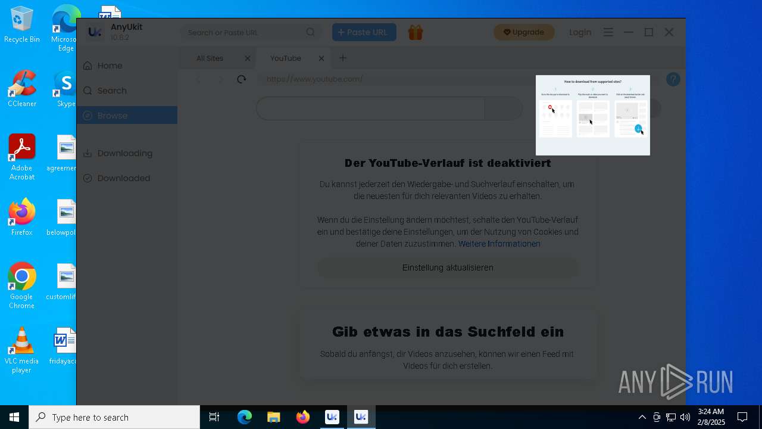Click the how-to-download tutorial thumbnail
This screenshot has height=429, width=762.
point(593,115)
